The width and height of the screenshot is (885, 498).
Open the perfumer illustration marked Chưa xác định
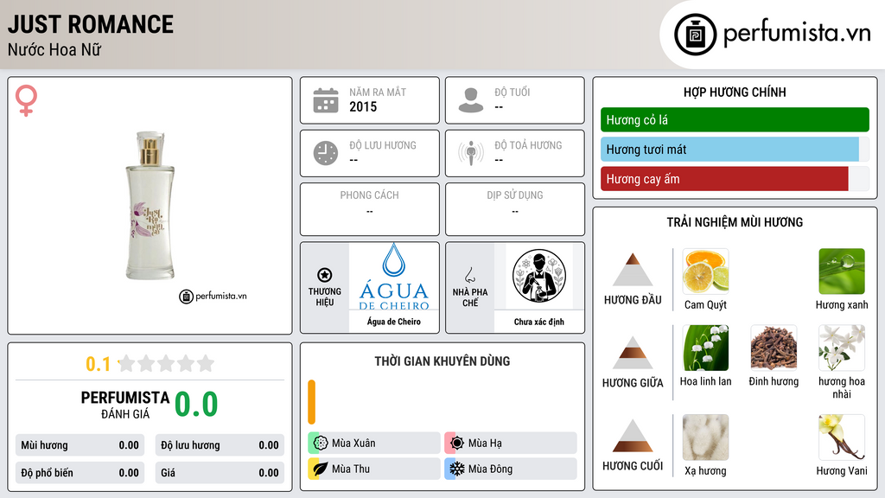tap(539, 276)
